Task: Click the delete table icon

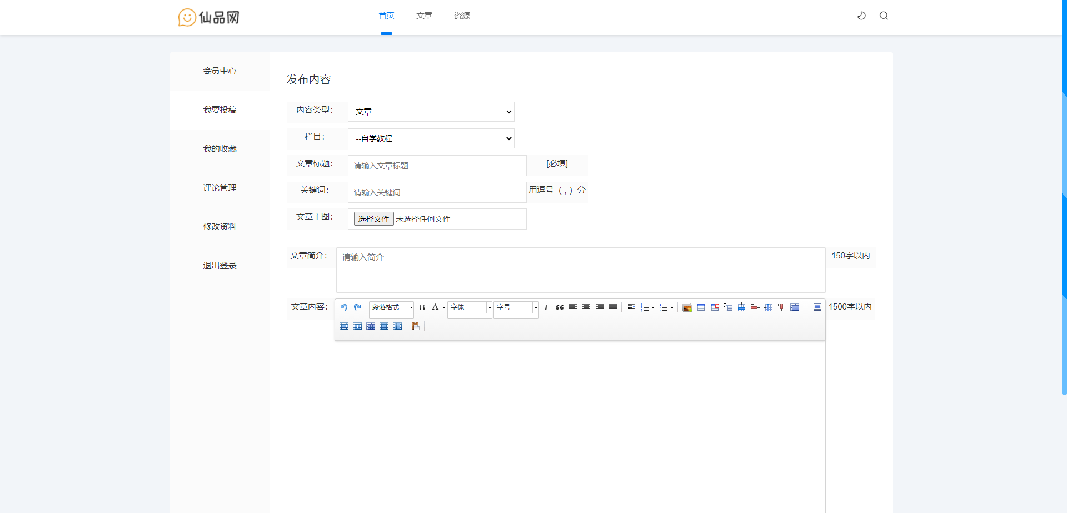Action: tap(715, 307)
